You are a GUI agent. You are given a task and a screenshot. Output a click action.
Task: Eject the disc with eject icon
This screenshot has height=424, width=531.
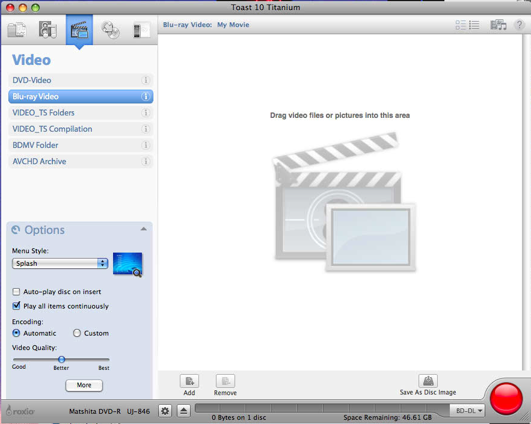coord(183,411)
